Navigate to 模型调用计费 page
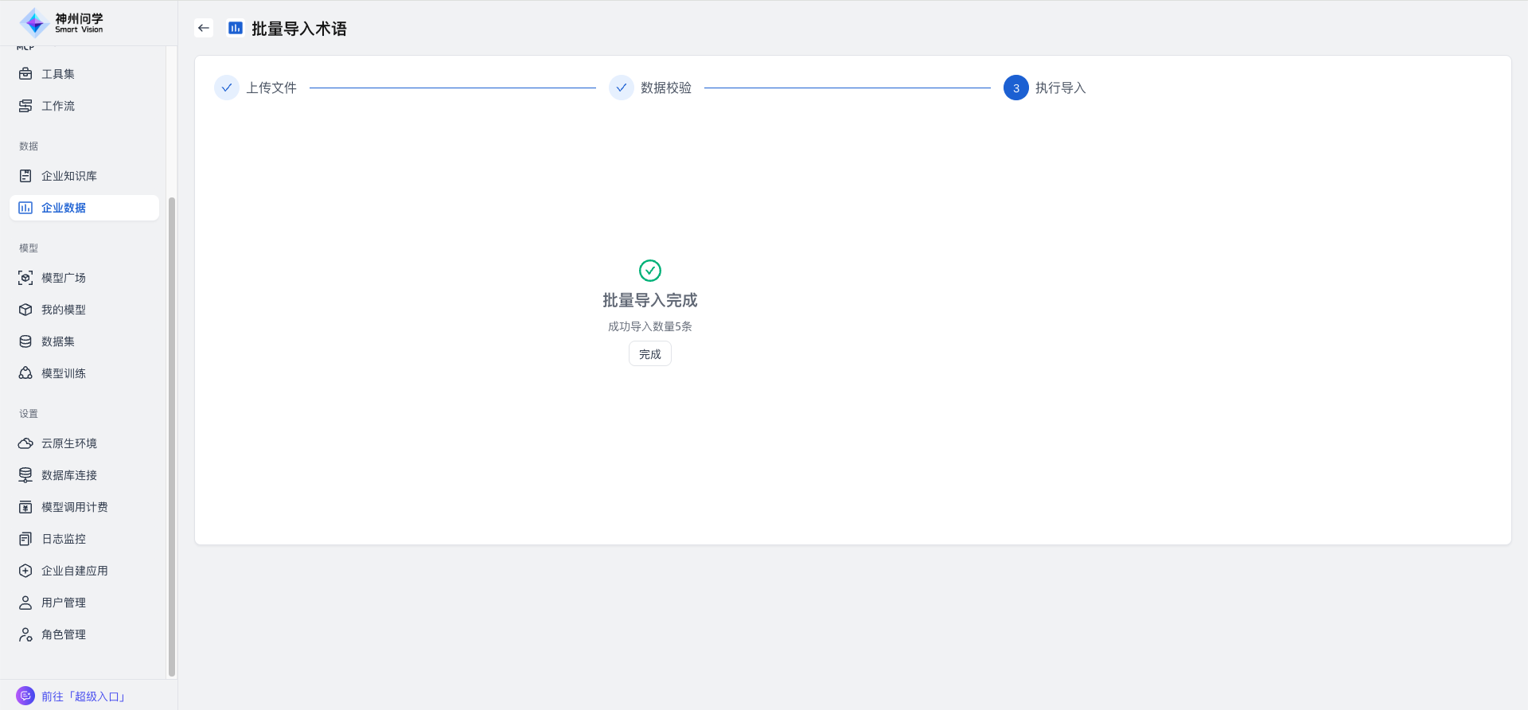Viewport: 1528px width, 710px height. click(74, 507)
